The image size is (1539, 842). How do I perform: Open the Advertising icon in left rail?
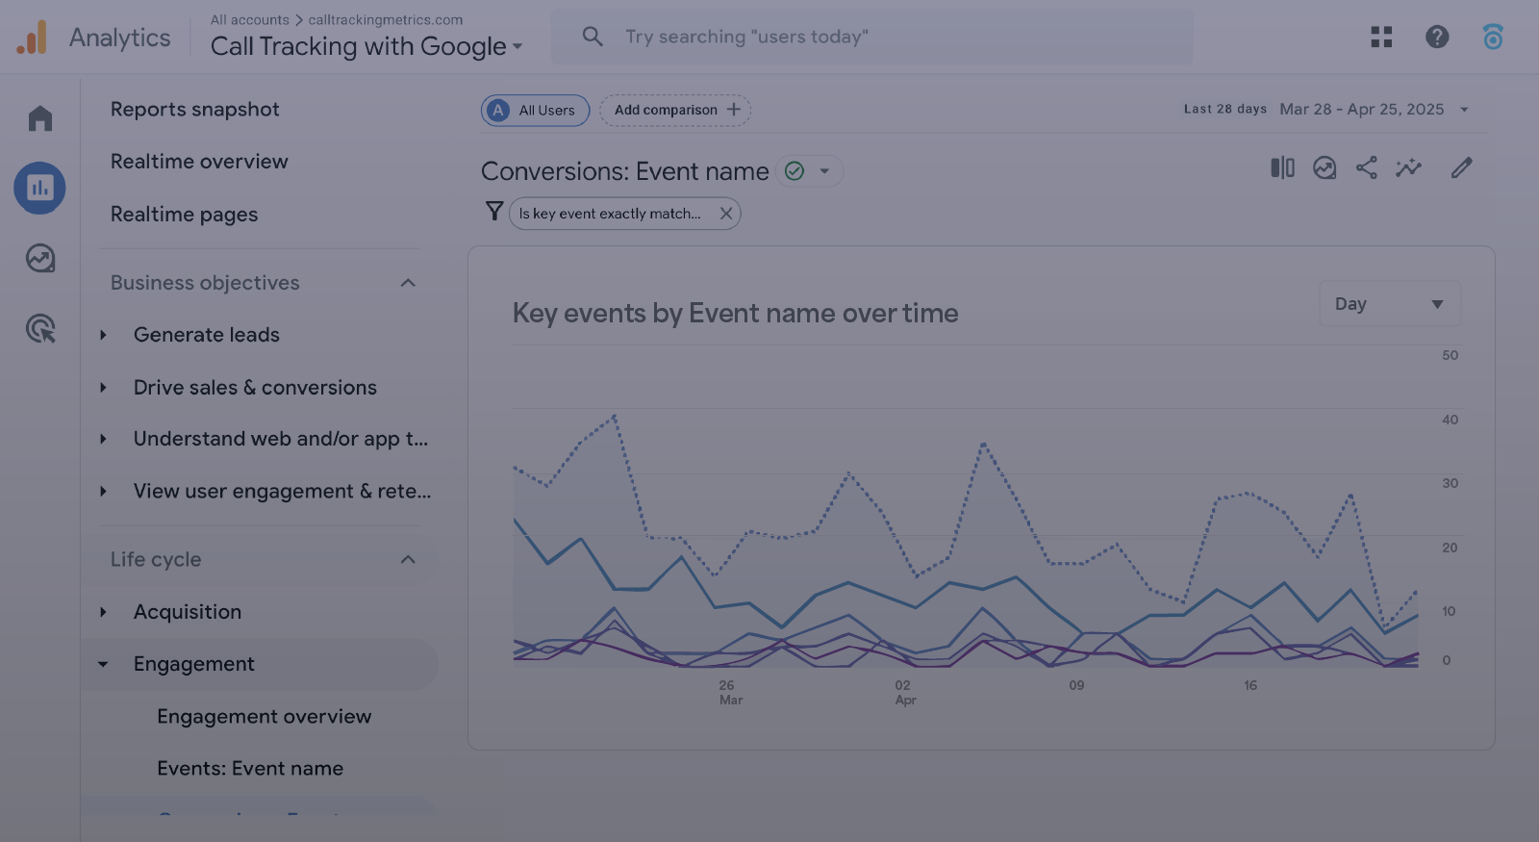click(40, 329)
